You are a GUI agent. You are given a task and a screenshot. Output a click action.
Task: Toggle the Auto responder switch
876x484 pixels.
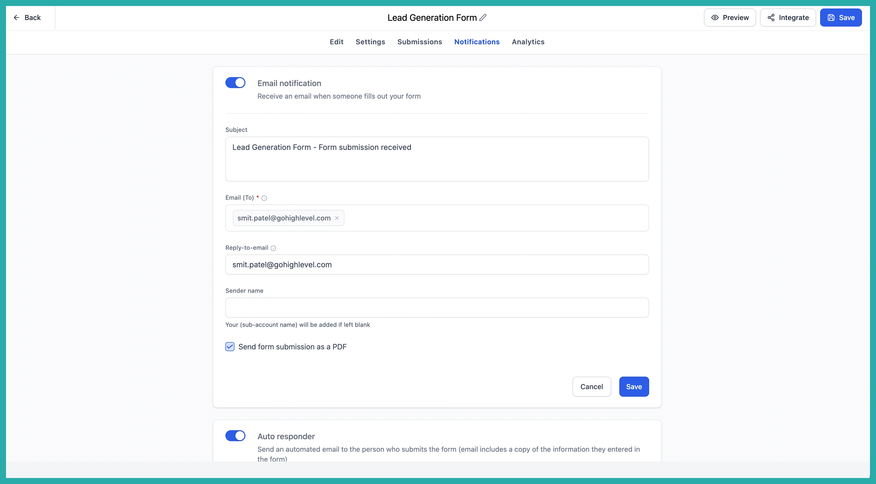tap(235, 436)
